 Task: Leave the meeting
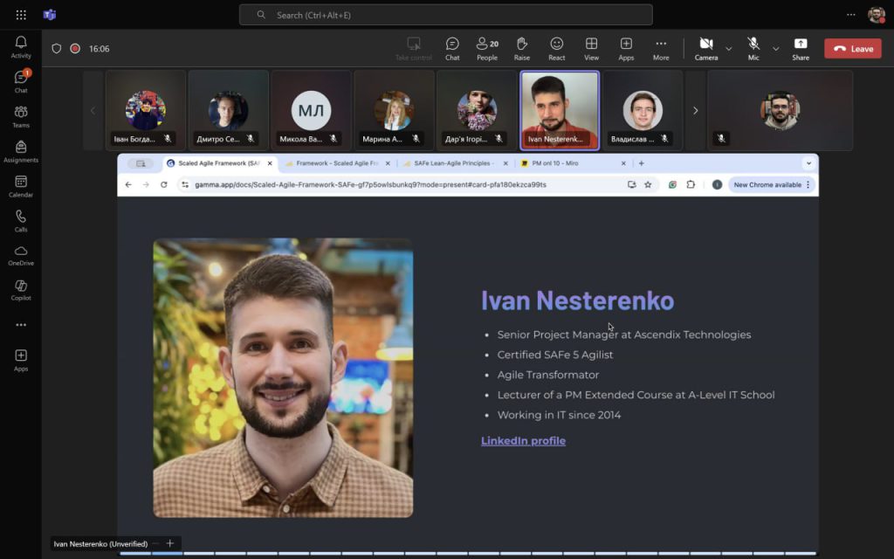(852, 49)
